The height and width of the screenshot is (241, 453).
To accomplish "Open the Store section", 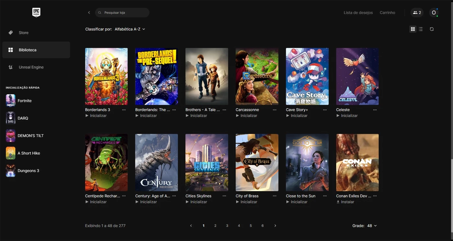I will [x=36, y=33].
